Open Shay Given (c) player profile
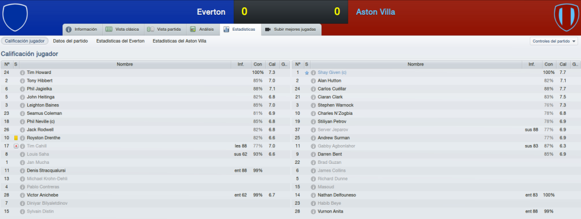 point(332,73)
